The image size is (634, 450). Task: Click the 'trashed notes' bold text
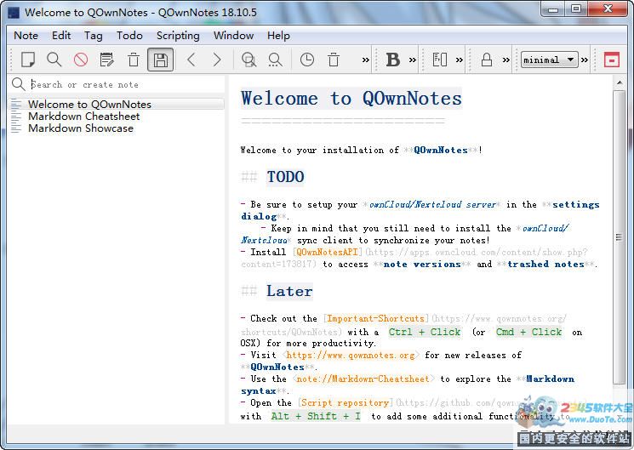[546, 264]
